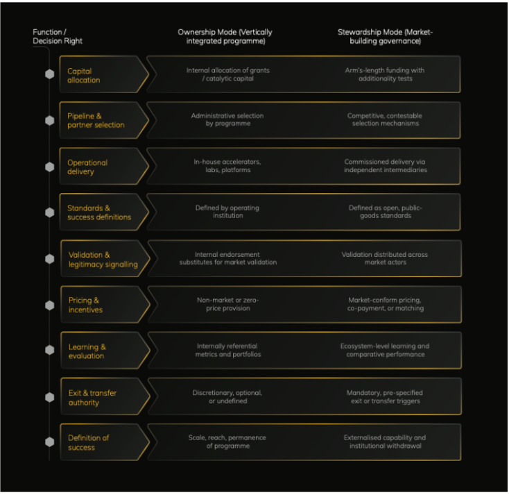Click the hexagon bullet beside Exit & transfer authority
Screen dimensions: 509x495
[50, 397]
